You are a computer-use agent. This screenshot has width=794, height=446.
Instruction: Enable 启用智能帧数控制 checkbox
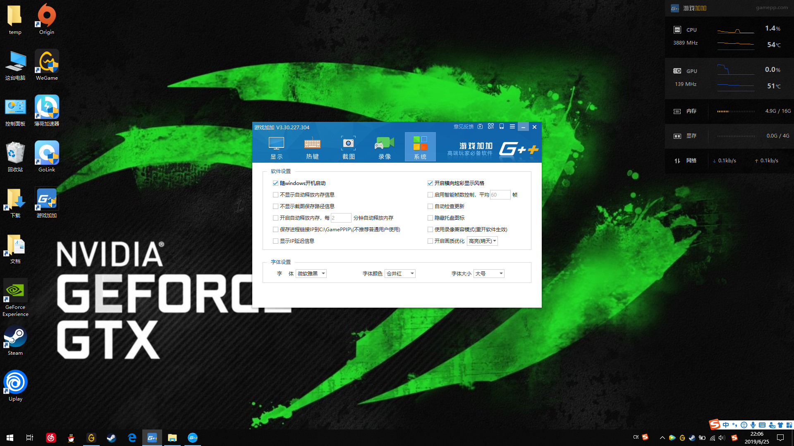tap(430, 195)
